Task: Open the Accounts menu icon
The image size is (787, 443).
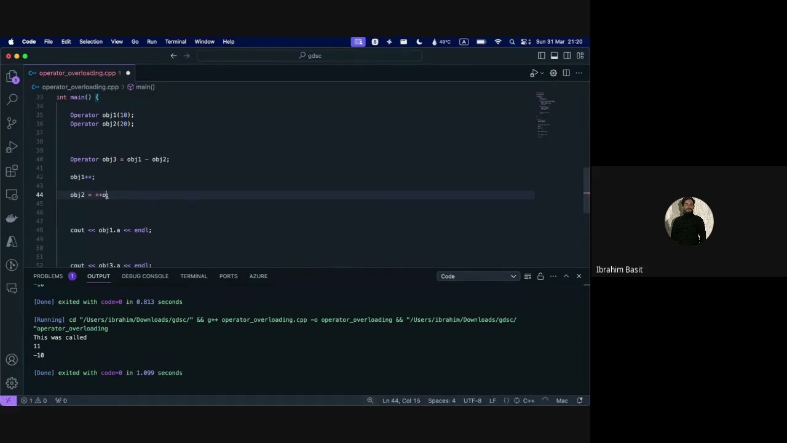Action: (12, 360)
